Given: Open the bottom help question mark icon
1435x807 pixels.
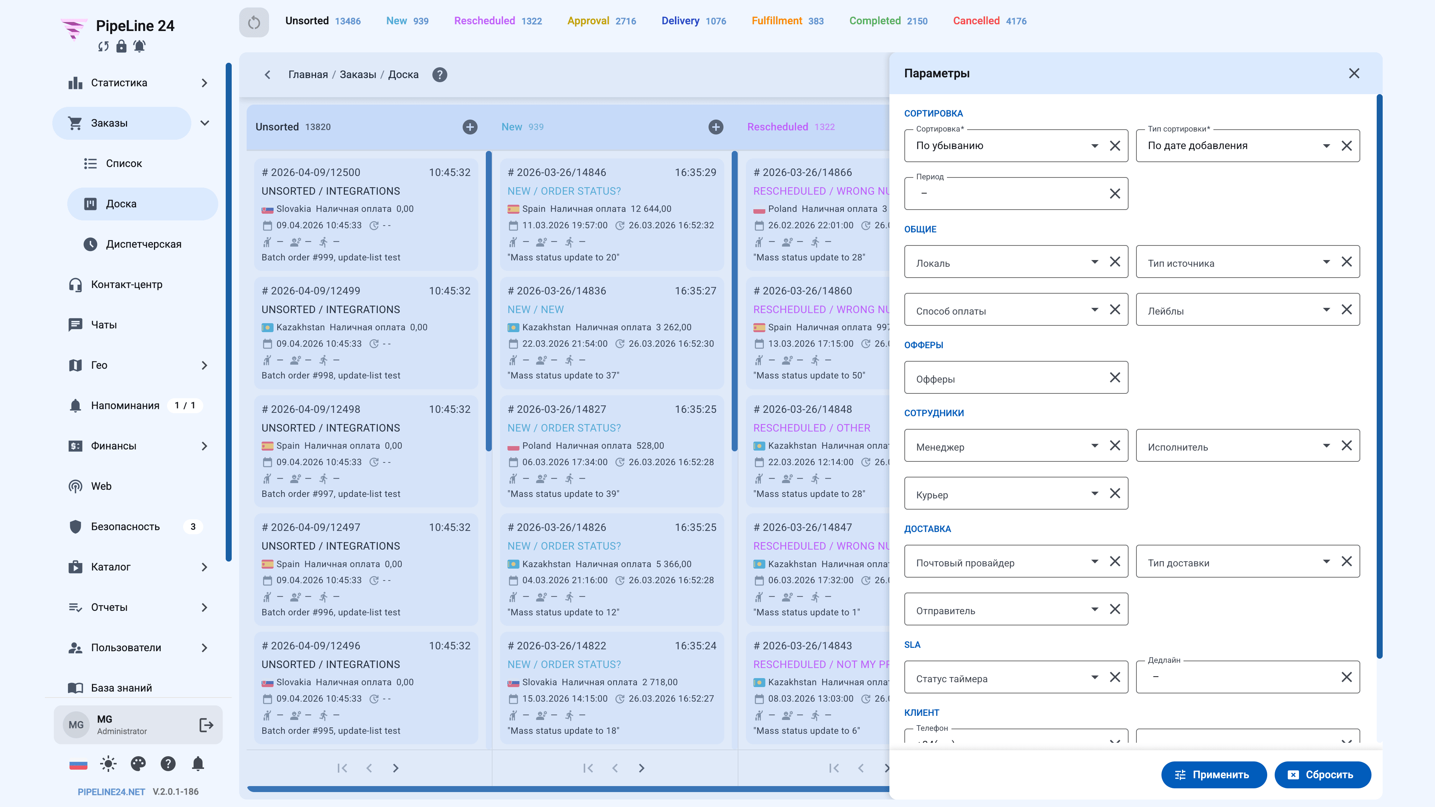Looking at the screenshot, I should pos(168,764).
